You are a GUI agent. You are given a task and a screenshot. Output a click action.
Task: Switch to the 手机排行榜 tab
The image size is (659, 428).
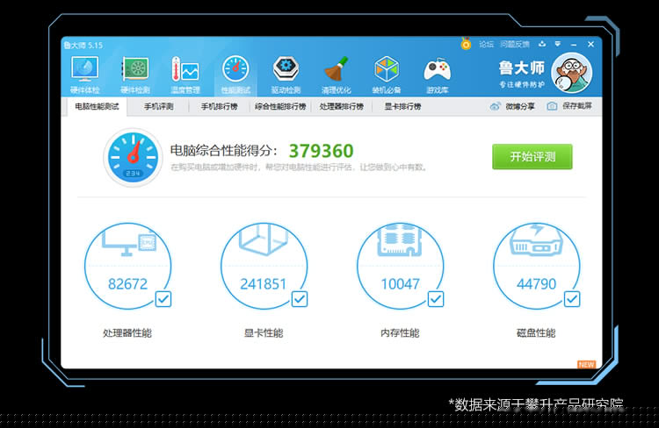(x=219, y=107)
